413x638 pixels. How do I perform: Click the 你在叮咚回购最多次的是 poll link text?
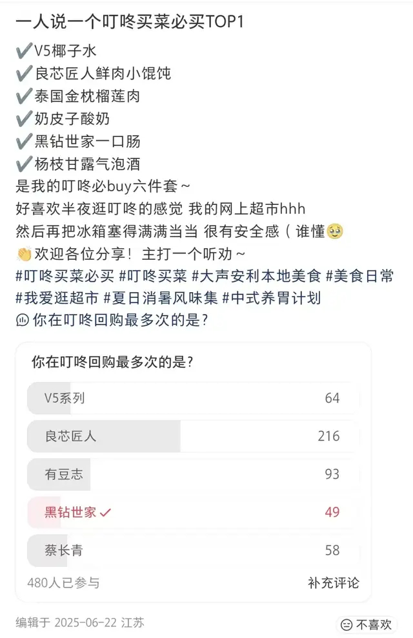[x=120, y=319]
